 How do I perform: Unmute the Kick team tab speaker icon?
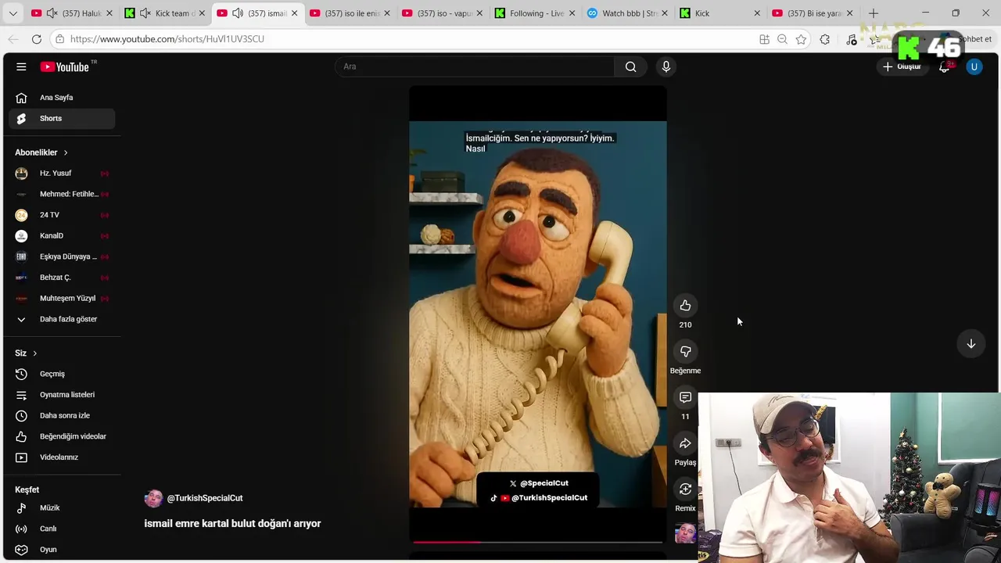[145, 13]
